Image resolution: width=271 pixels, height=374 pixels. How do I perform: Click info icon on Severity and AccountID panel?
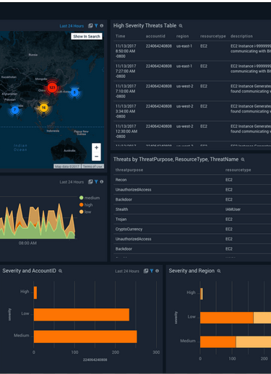click(x=157, y=271)
